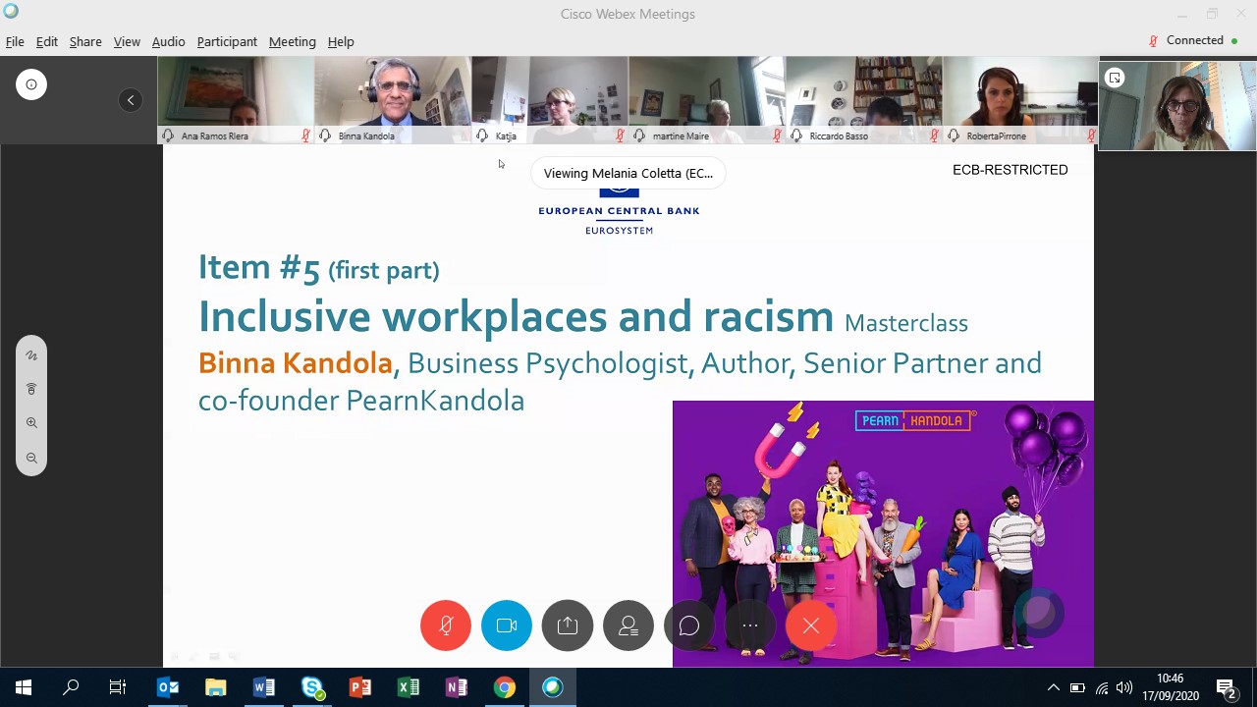This screenshot has width=1257, height=707.
Task: Zoom out of shared content
Action: [31, 459]
